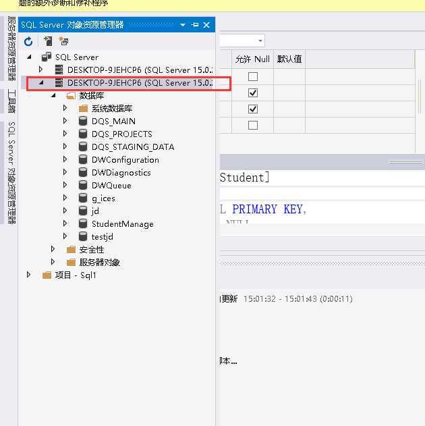Select the DWDiagnostics database icon
425x426 pixels.
point(83,172)
